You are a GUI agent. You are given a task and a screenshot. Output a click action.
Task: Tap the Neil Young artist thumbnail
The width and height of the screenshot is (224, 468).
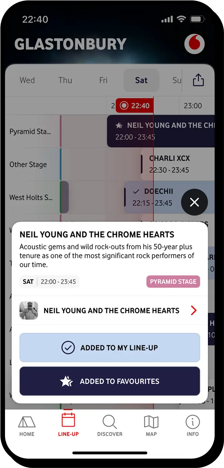[x=29, y=310]
